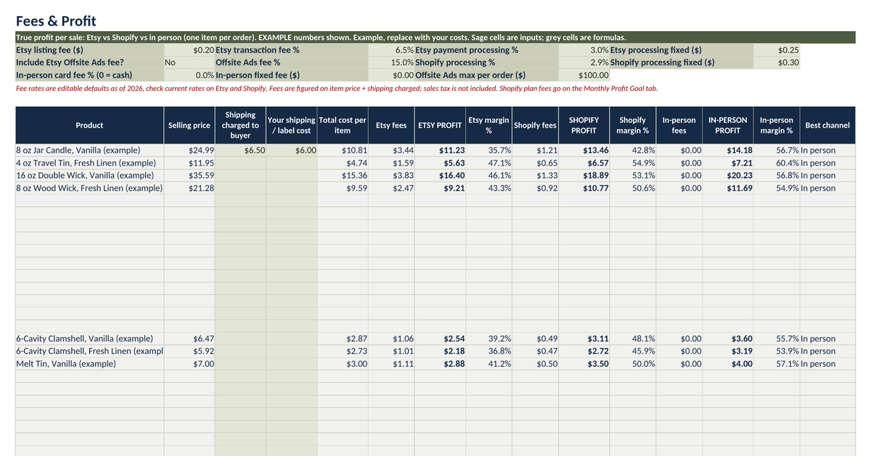Select selling price $11.95 cell

pos(189,163)
